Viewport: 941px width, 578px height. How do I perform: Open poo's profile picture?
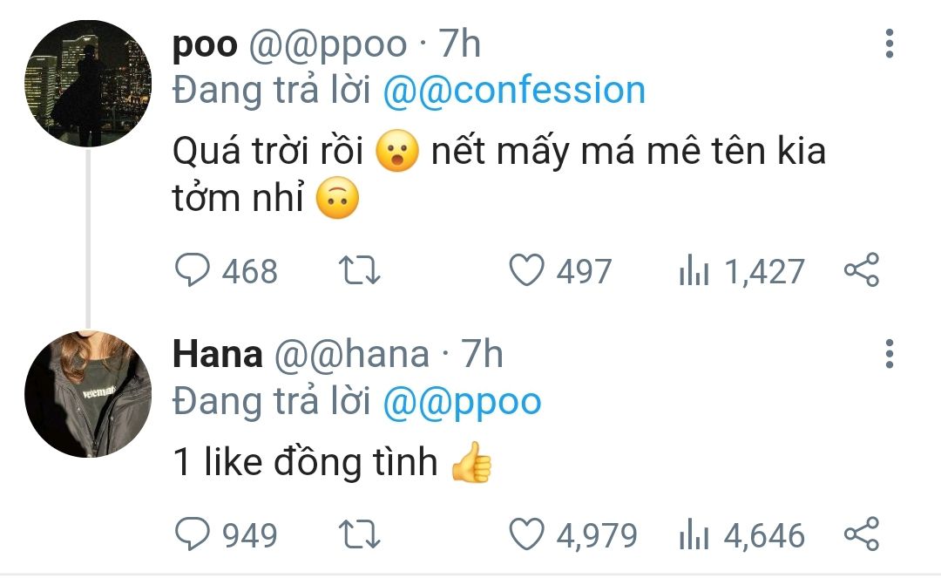(x=88, y=84)
